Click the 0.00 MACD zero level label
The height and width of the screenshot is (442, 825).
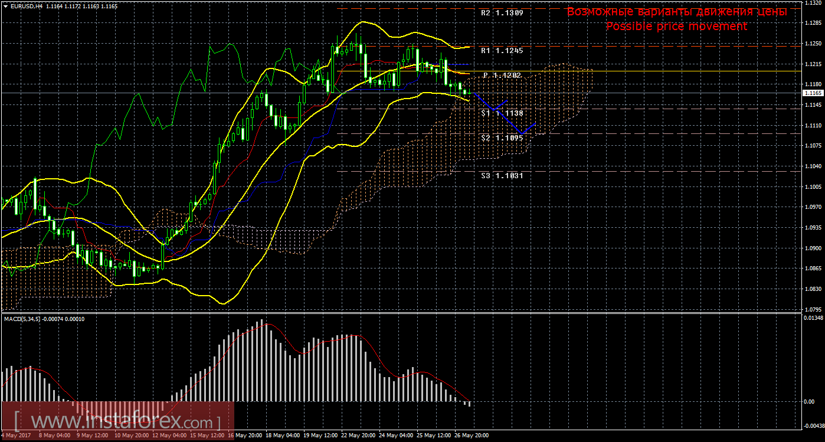pyautogui.click(x=810, y=402)
